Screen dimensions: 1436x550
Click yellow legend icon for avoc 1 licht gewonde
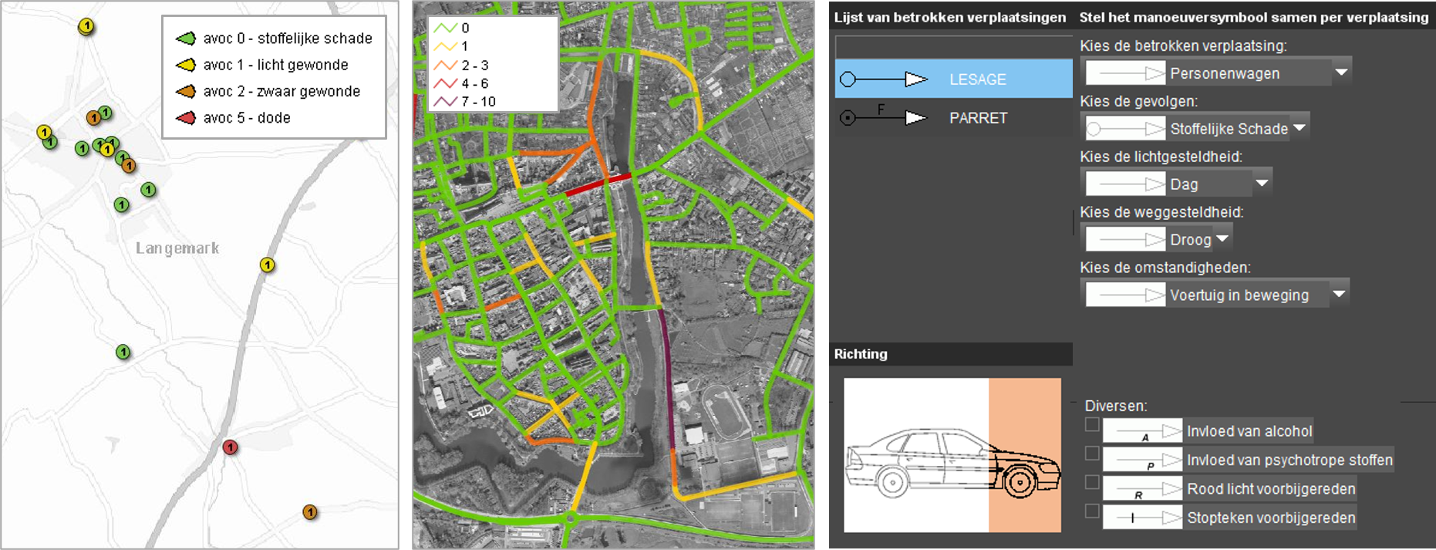click(185, 65)
